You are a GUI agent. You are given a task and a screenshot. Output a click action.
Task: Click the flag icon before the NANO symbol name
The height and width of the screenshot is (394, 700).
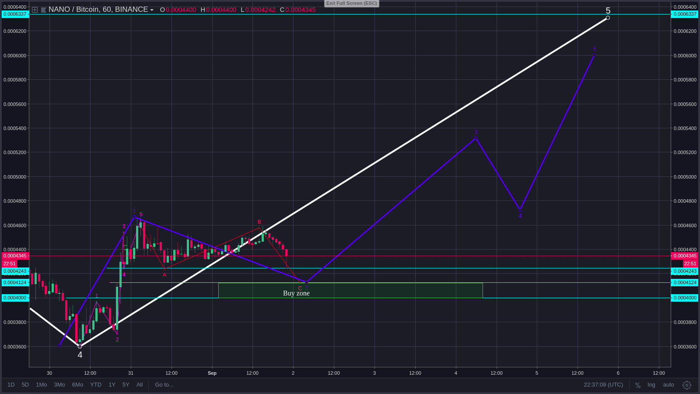44,10
